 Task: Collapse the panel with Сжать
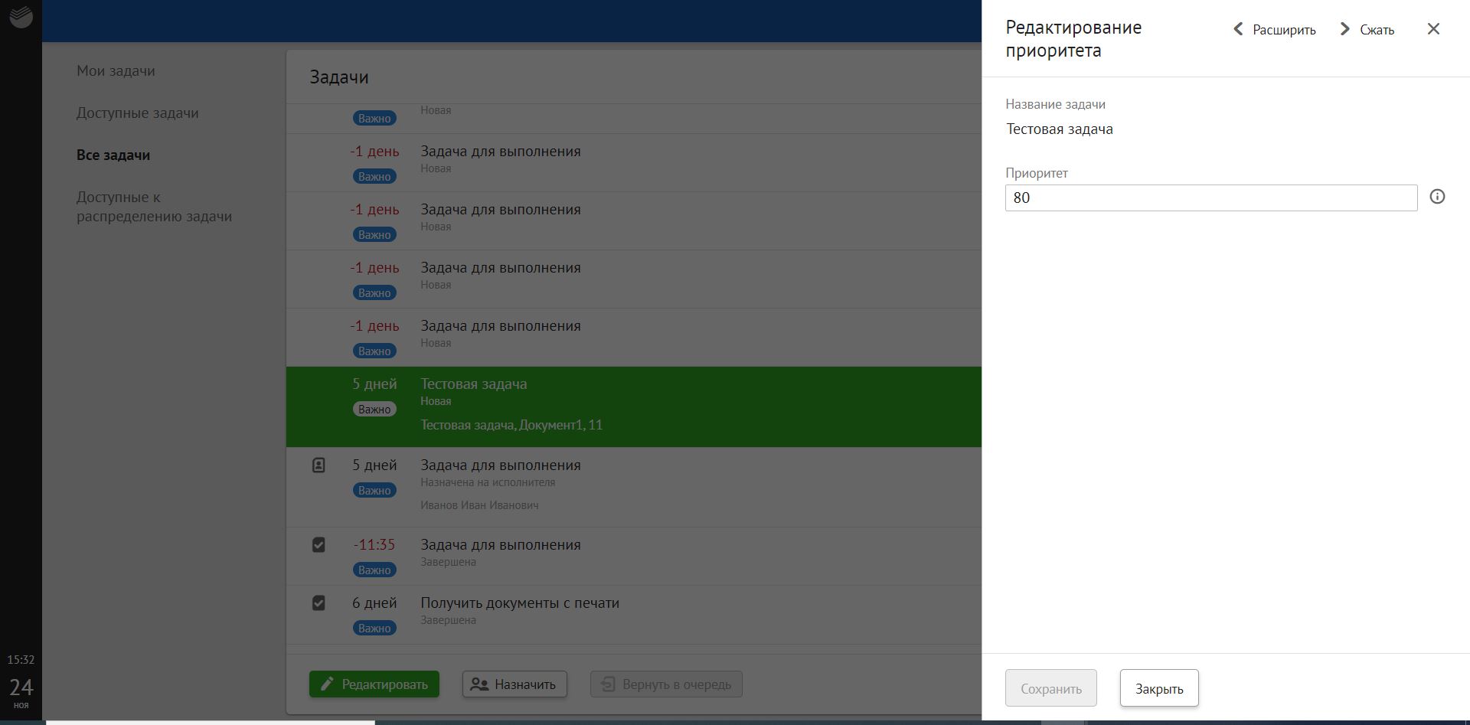click(1367, 30)
